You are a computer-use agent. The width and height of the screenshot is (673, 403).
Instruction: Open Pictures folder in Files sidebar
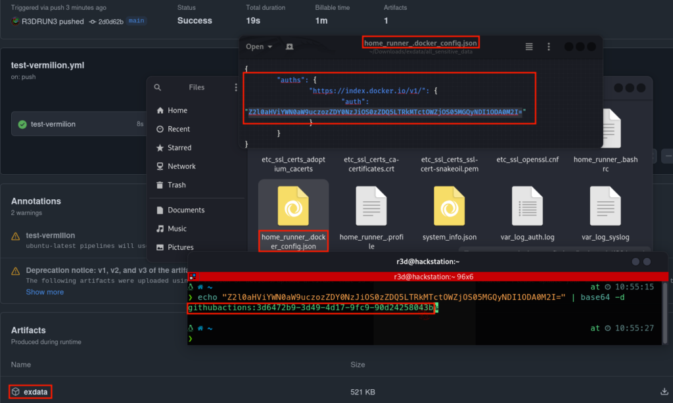pyautogui.click(x=180, y=247)
